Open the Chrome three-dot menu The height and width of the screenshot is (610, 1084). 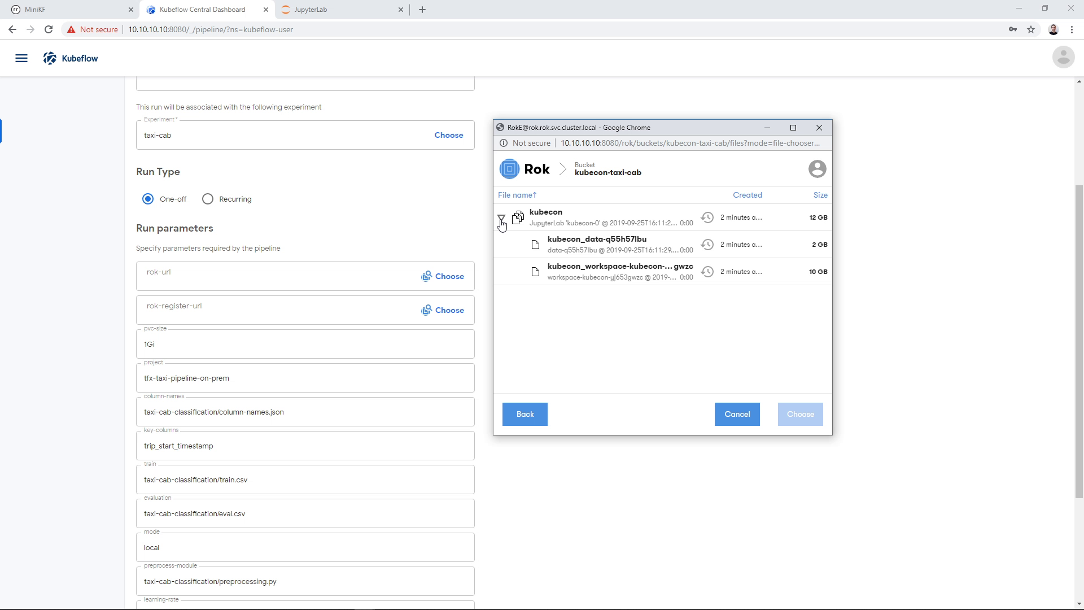1072,29
